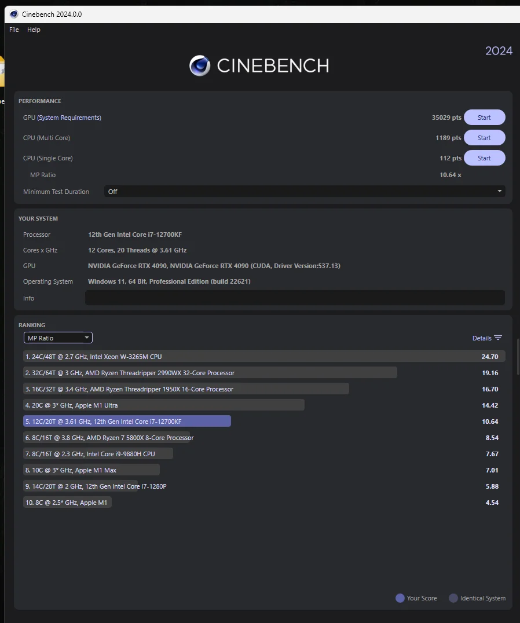Select the Intel Xeon W-3265M ranking row
This screenshot has width=520, height=623.
(x=264, y=357)
